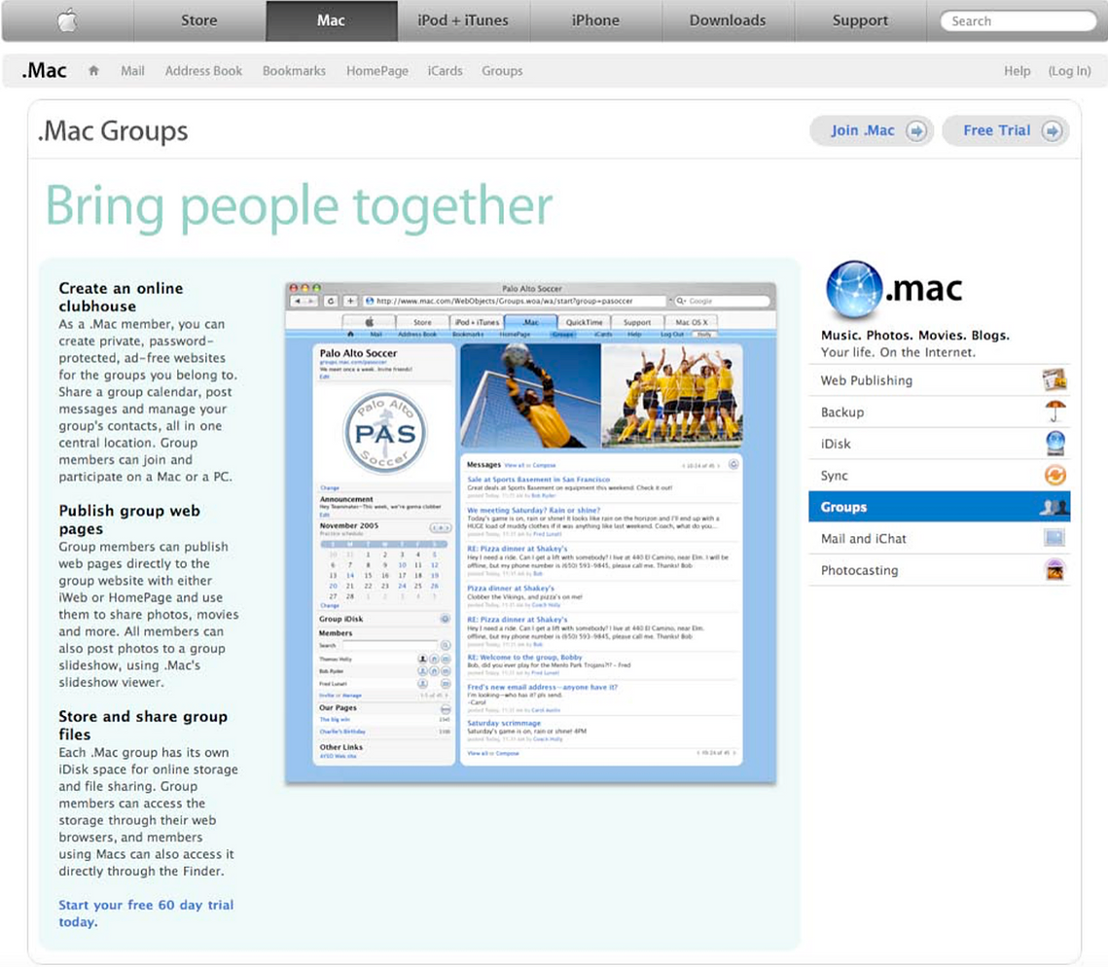Open iCards link
Screen dimensions: 1108x967
tap(446, 71)
